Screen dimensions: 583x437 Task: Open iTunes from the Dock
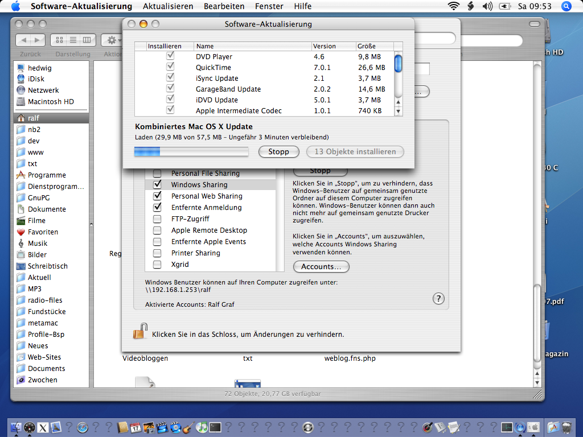tap(202, 427)
